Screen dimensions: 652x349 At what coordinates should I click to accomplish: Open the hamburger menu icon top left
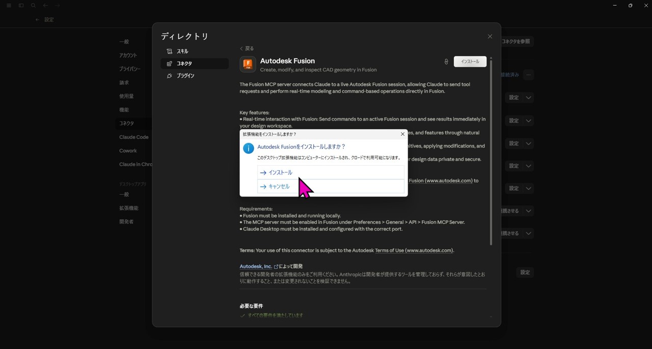8,6
